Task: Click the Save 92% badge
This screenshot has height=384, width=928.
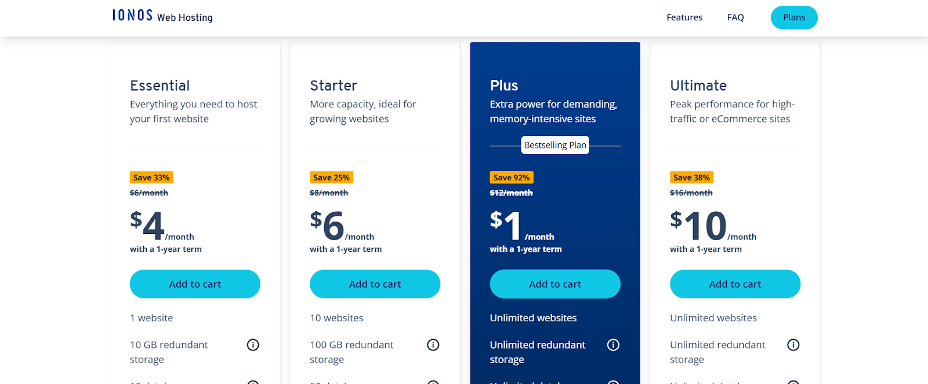Action: [x=512, y=177]
